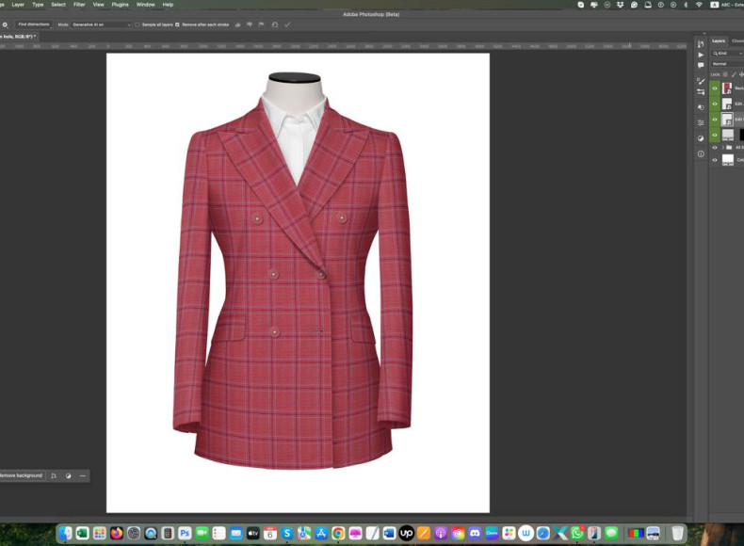Expand the layer group folder arrow
Screen dimensions: 744x546
(722, 148)
